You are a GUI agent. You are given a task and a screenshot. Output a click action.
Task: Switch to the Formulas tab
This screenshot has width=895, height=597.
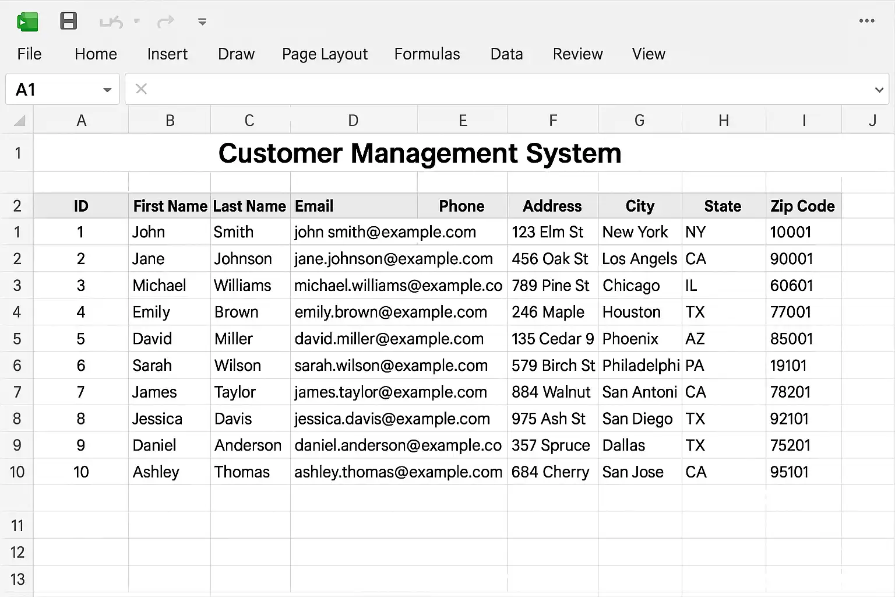427,54
